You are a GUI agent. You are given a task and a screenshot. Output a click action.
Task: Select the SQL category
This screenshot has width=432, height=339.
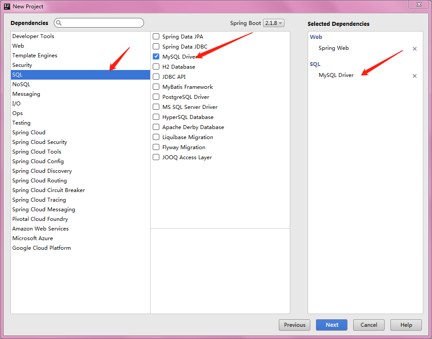[x=81, y=75]
